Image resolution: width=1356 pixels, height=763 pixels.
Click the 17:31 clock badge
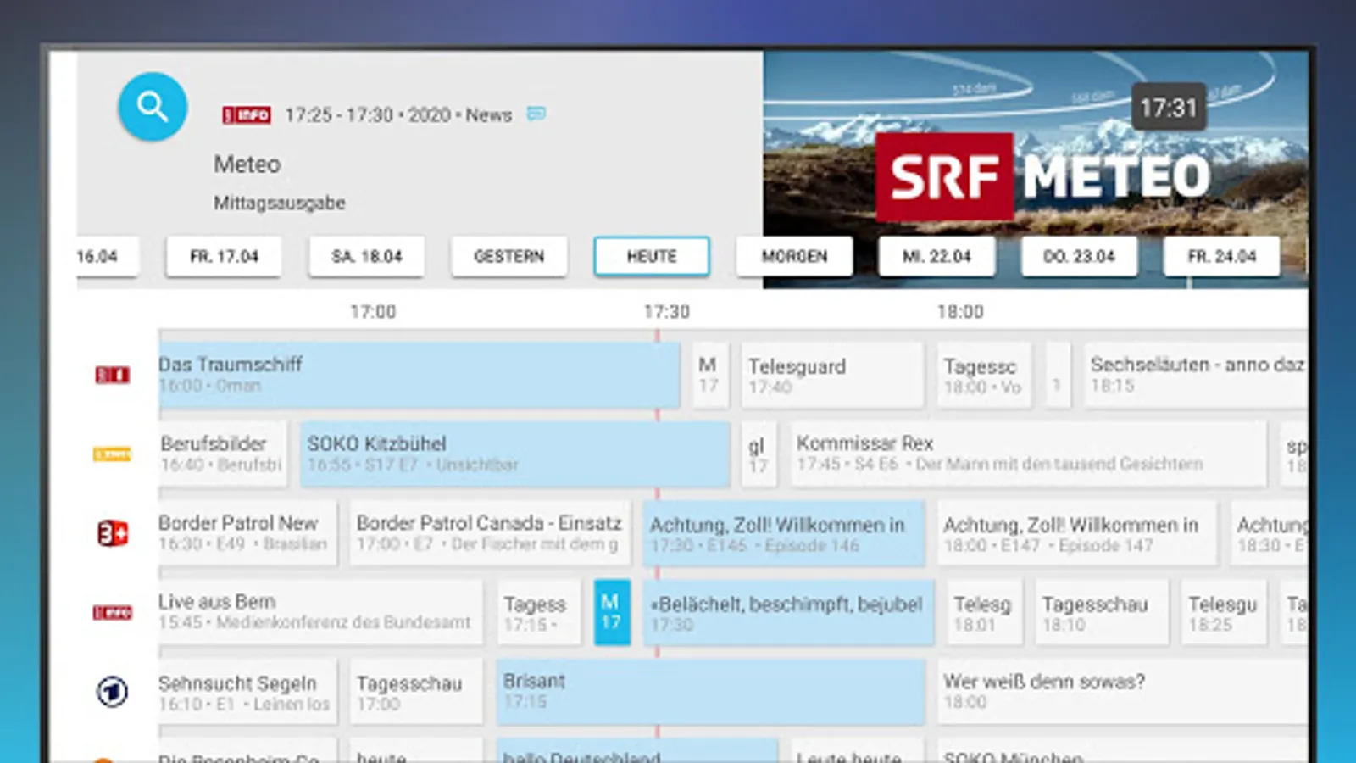coord(1169,108)
